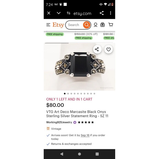Open the Working925Jewelry shop link
Screen dimensions: 159x159
pos(59,122)
